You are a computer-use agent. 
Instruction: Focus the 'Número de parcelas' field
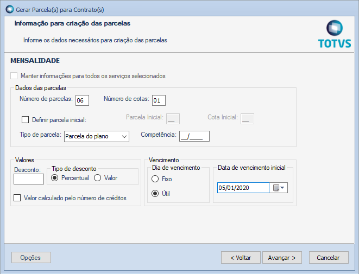point(82,100)
